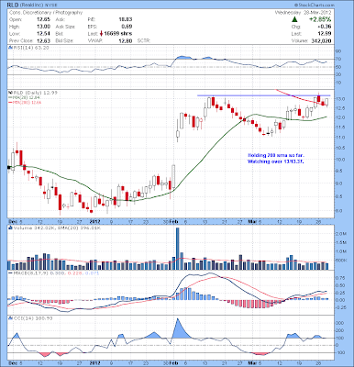Image resolution: width=354 pixels, height=367 pixels.
Task: Click the small icon before Volume label
Action: (x=10, y=228)
